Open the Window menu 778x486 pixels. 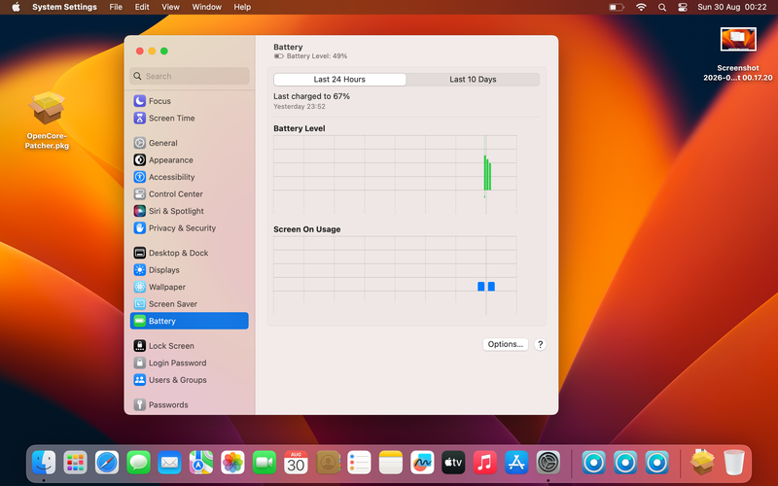click(206, 7)
